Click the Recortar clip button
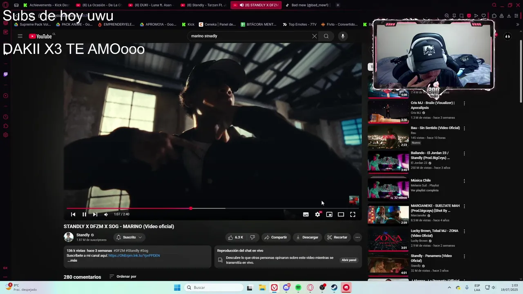The height and width of the screenshot is (294, 523). (337, 237)
